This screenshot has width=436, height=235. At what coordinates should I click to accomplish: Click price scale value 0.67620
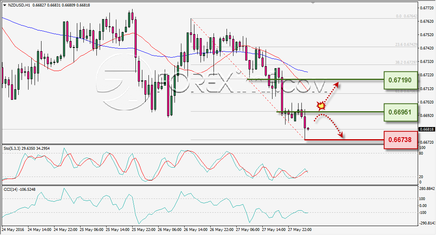427,21
